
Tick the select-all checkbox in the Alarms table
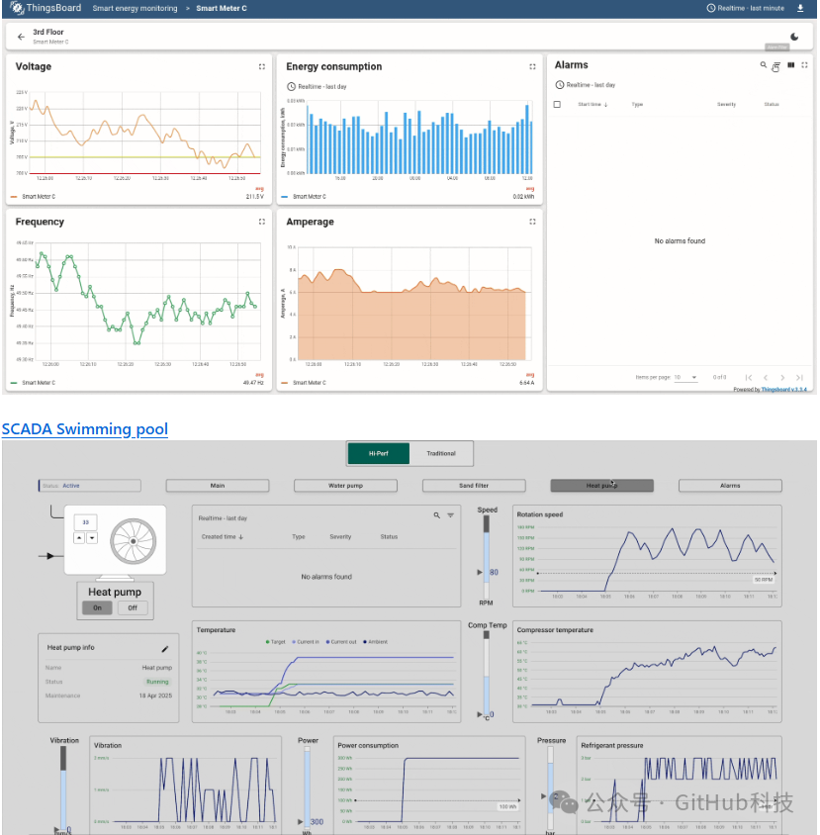557,105
